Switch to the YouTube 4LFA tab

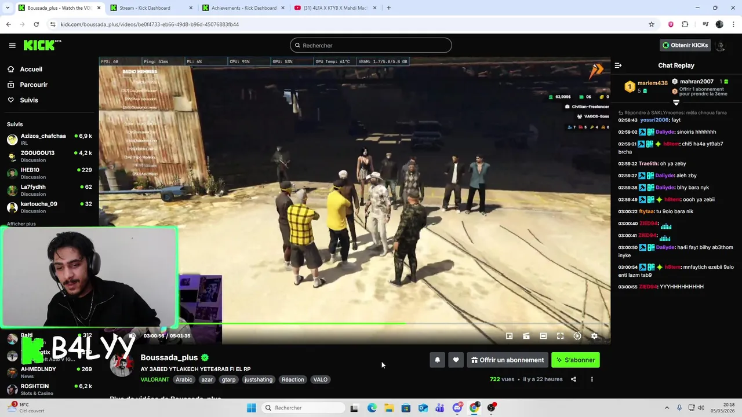pos(334,8)
